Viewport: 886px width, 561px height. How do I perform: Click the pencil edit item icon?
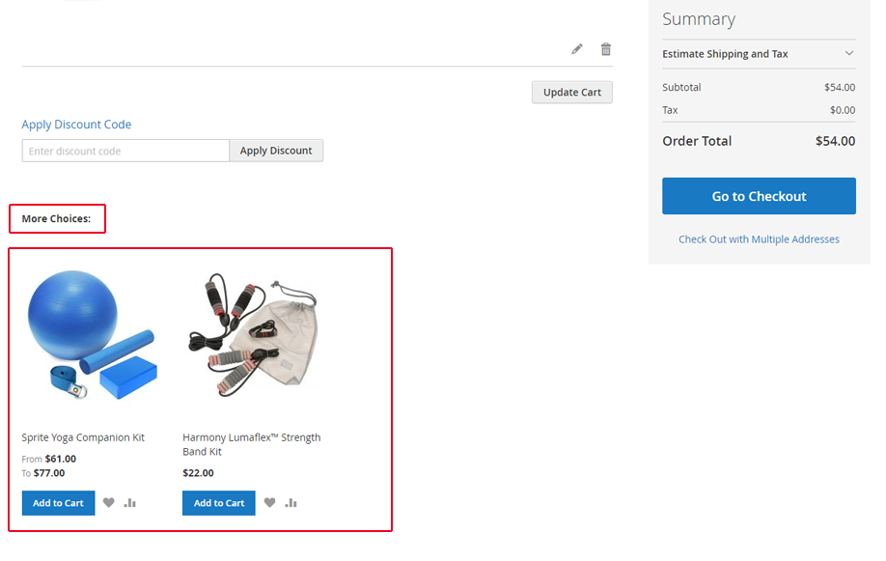(x=576, y=49)
